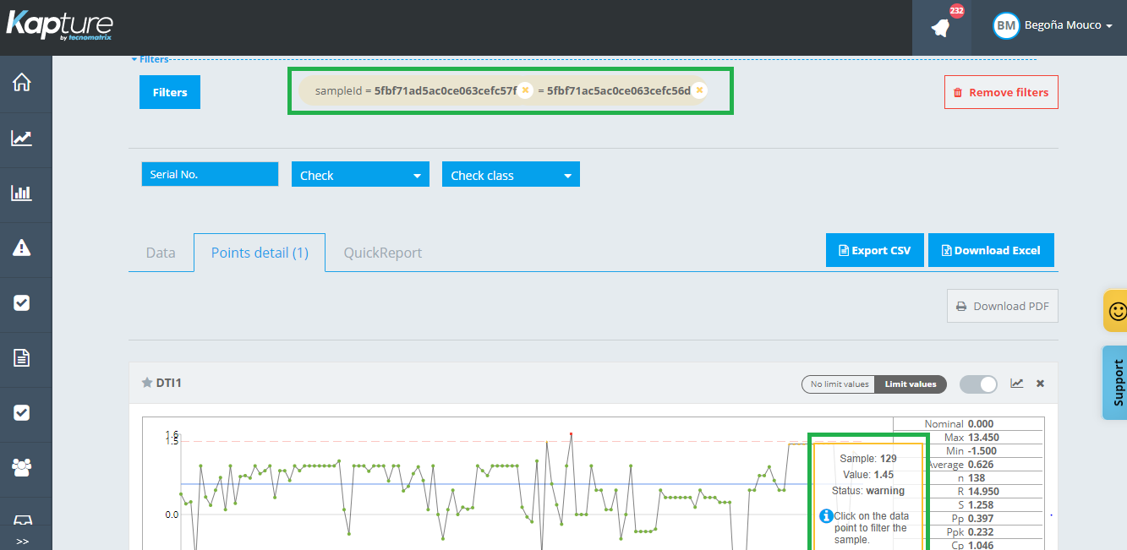Select the Limit values option
This screenshot has width=1127, height=550.
[911, 384]
